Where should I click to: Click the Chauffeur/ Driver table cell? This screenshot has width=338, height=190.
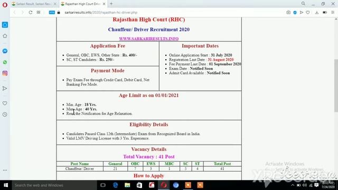click(80, 169)
